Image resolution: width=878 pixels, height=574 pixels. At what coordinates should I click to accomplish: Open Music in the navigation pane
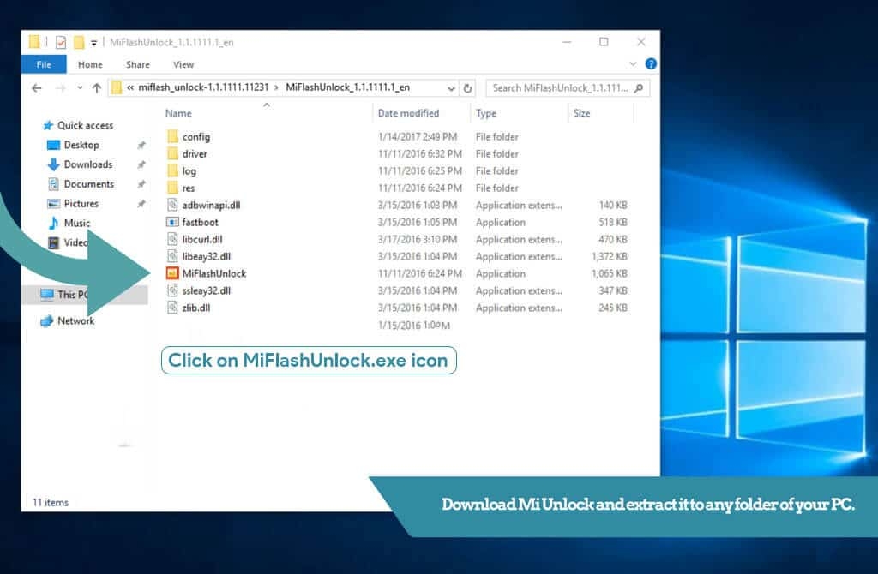point(76,224)
